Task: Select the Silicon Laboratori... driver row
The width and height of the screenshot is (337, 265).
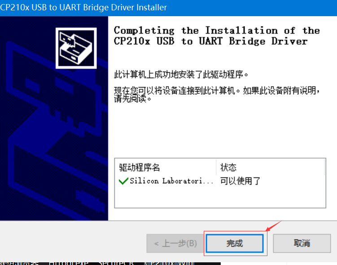Action: (x=220, y=181)
